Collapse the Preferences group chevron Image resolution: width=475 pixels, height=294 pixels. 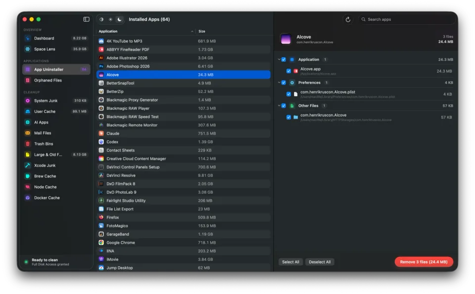[x=279, y=83]
